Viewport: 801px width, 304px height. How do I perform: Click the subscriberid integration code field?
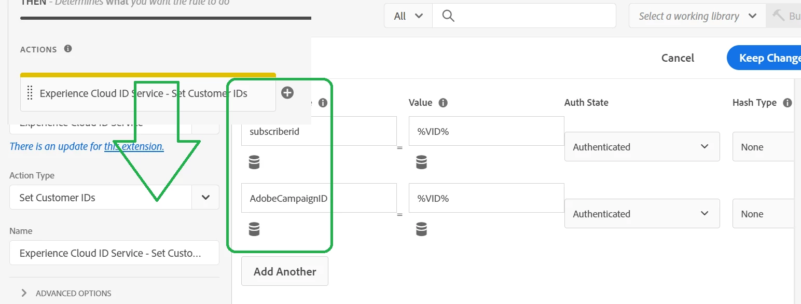point(319,131)
